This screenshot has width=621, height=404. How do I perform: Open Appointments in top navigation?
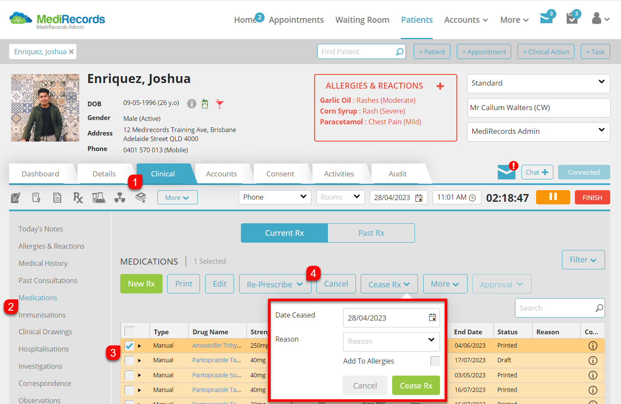[x=296, y=20]
